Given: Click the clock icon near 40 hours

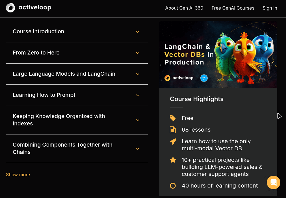Looking at the screenshot, I should click(x=173, y=186).
